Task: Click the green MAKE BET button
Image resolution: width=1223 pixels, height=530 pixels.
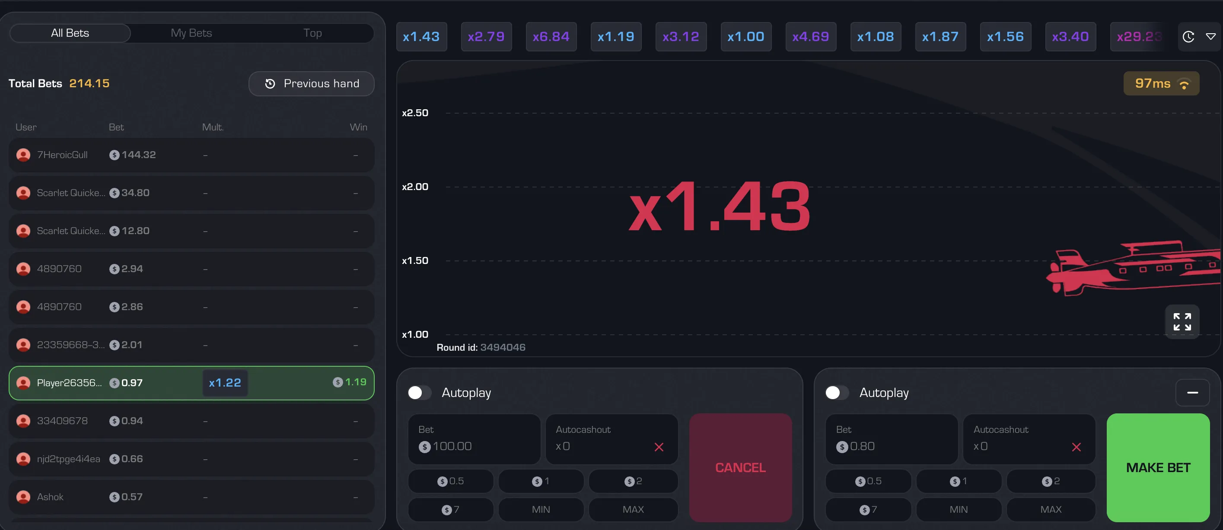Action: 1157,467
